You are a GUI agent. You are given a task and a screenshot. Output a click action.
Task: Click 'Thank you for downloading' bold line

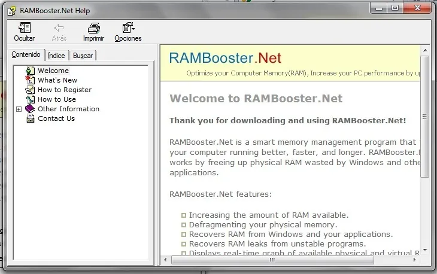click(x=287, y=121)
